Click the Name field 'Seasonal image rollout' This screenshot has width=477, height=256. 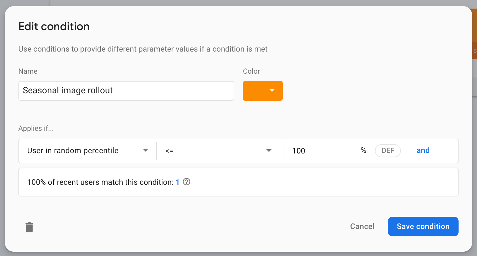126,91
